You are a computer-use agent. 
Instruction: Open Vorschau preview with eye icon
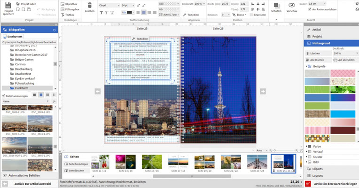291,8
